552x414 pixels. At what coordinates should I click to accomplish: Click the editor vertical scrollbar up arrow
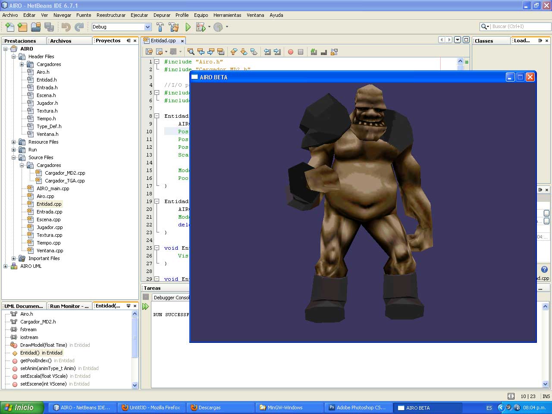(x=460, y=61)
